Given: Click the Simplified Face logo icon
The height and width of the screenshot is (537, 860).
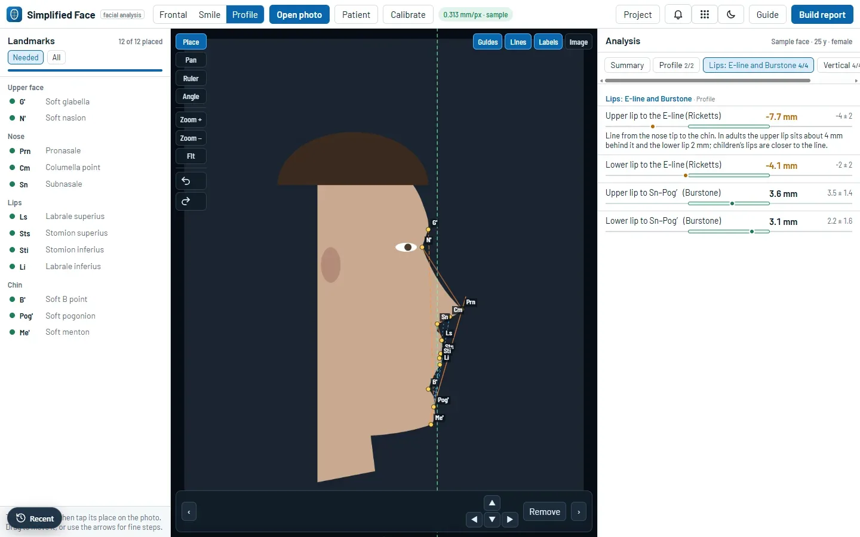Looking at the screenshot, I should [x=14, y=14].
